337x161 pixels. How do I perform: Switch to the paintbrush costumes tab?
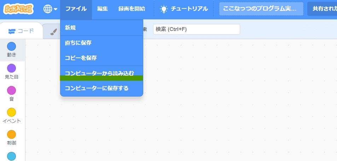point(52,32)
